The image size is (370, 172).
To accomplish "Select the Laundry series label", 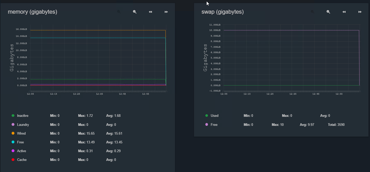I will [x=23, y=125].
